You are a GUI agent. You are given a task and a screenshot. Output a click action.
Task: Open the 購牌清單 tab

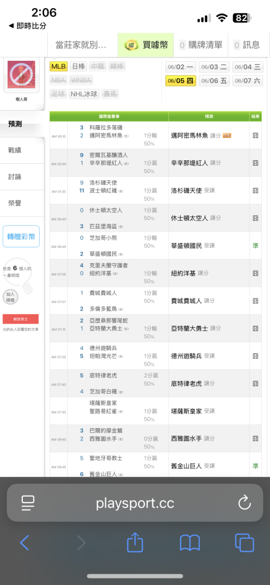point(202,45)
